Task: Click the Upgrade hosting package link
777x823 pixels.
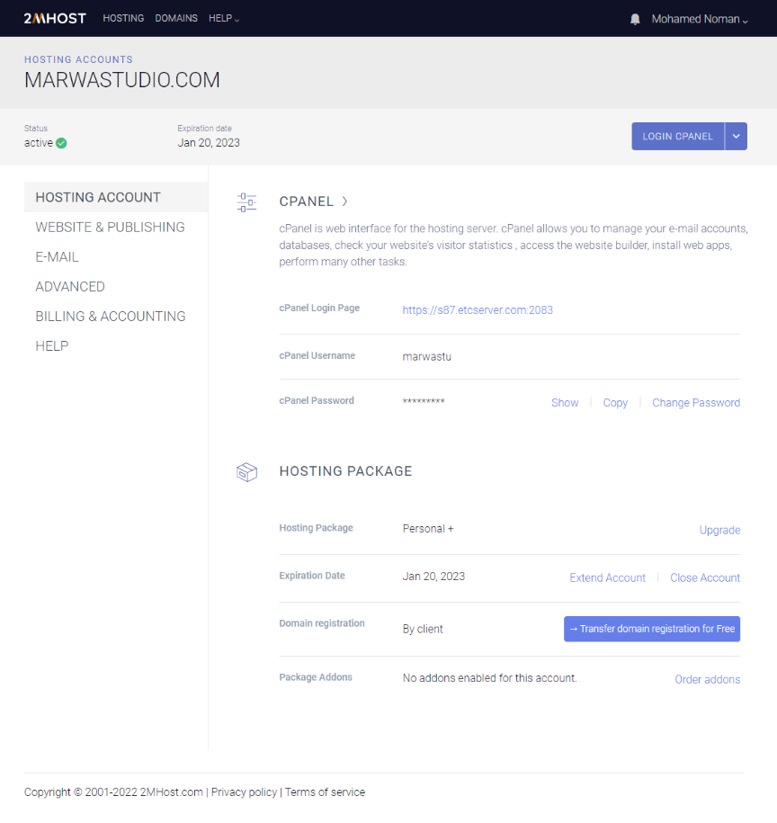Action: (x=719, y=530)
